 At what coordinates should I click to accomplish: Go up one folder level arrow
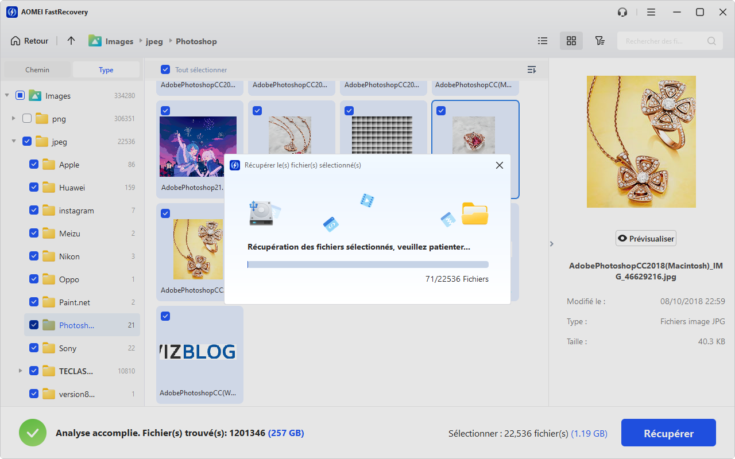pos(71,41)
